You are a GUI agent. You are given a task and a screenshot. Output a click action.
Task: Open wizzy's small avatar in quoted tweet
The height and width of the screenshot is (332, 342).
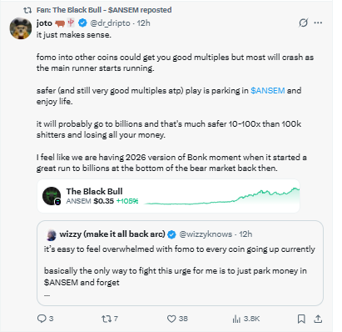[x=52, y=235]
